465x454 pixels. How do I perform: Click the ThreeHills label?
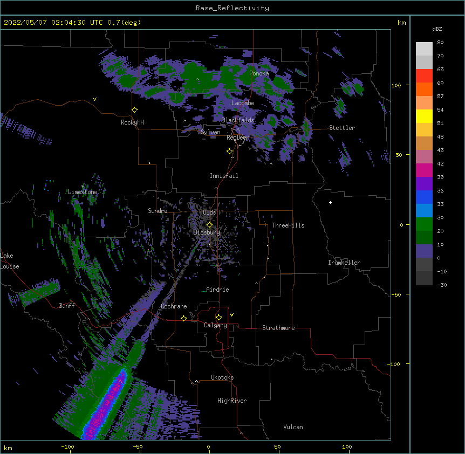click(x=288, y=225)
